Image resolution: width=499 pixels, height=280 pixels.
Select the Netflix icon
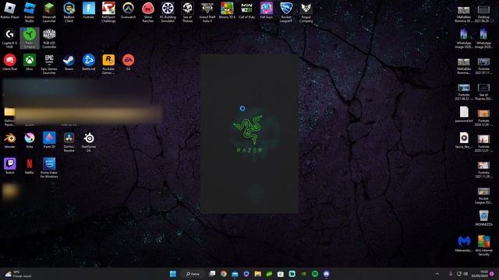point(30,166)
